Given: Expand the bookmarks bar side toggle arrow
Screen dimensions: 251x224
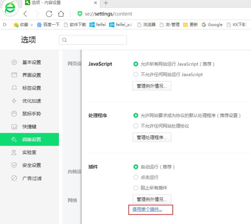Looking at the screenshot, I should point(5,25).
